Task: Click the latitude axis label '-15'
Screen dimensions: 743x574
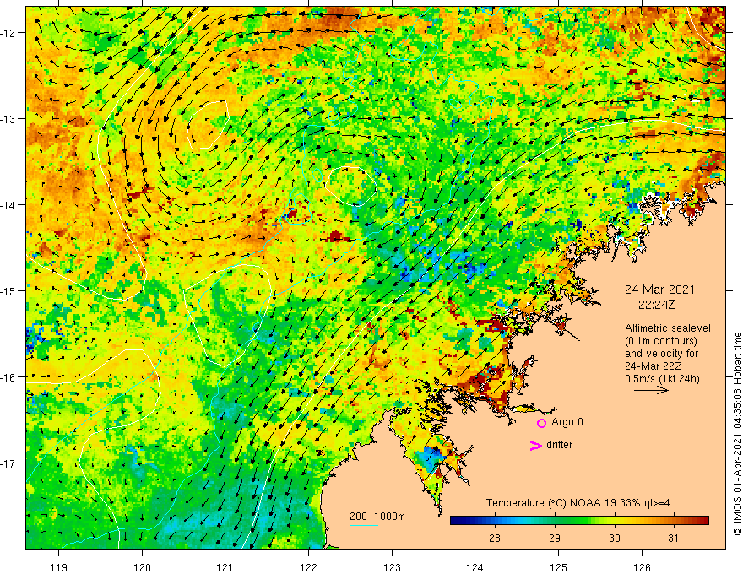Action: point(8,290)
